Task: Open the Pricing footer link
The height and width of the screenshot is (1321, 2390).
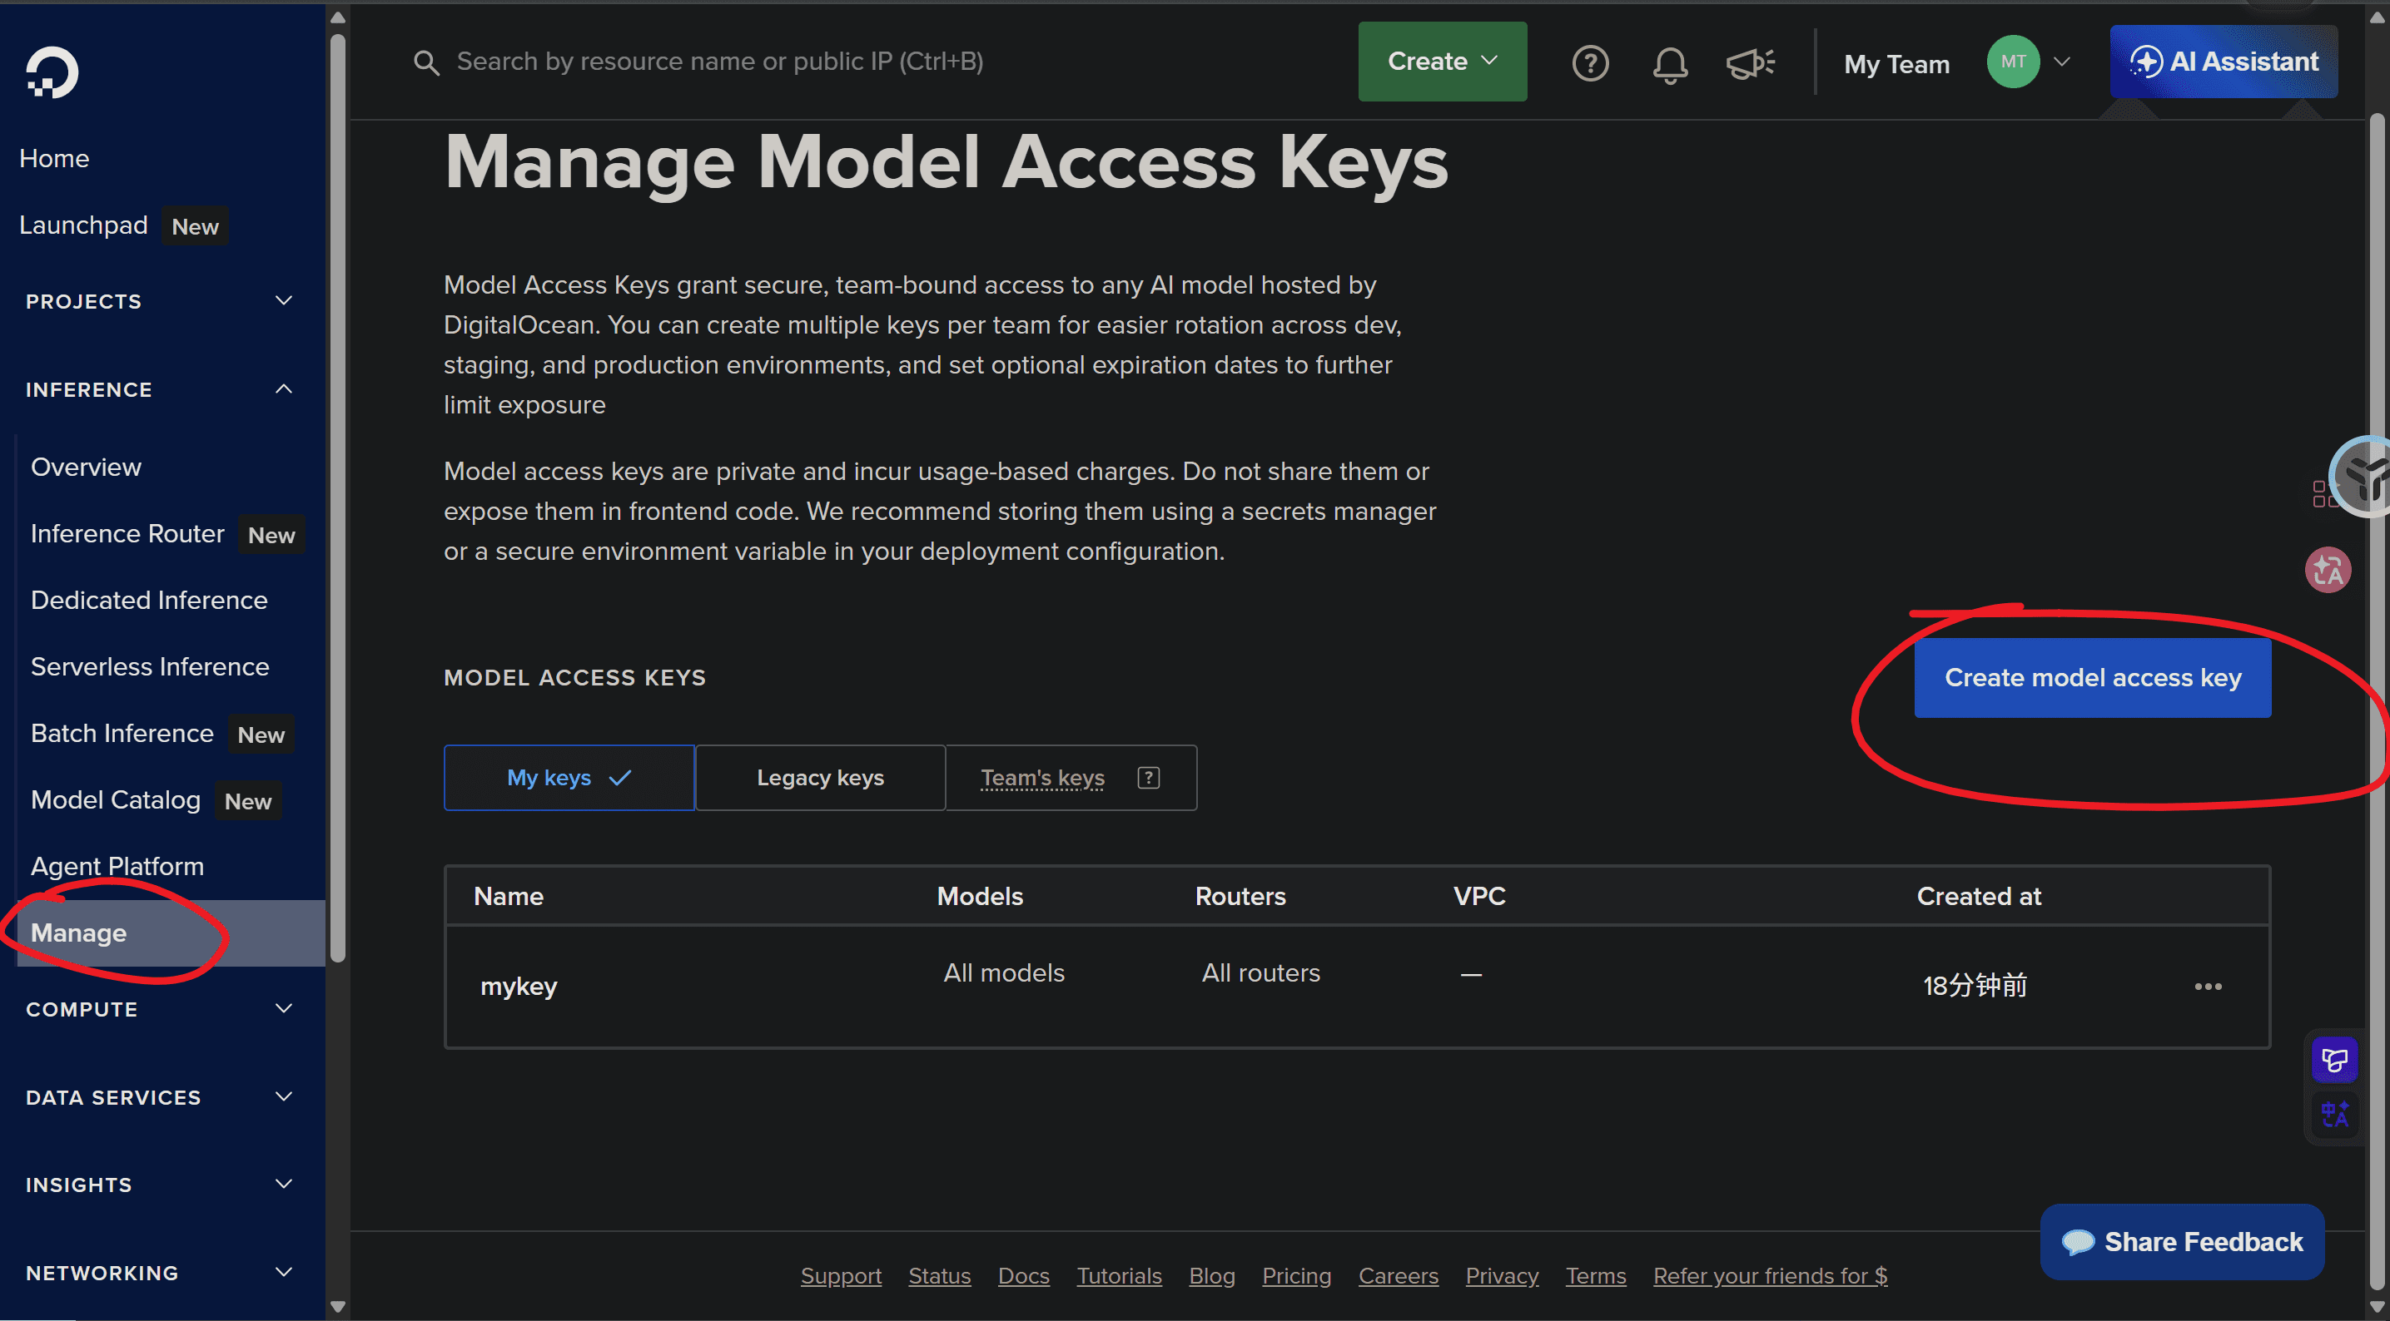Action: (1296, 1275)
